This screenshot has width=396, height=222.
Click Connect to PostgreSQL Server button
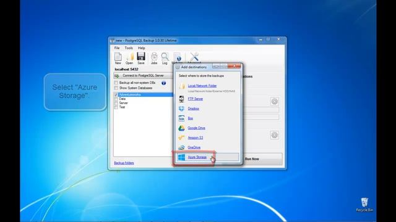(143, 75)
